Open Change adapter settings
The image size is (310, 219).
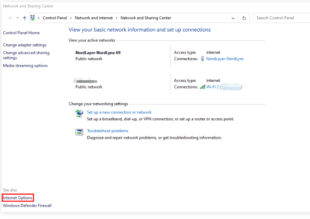25,45
